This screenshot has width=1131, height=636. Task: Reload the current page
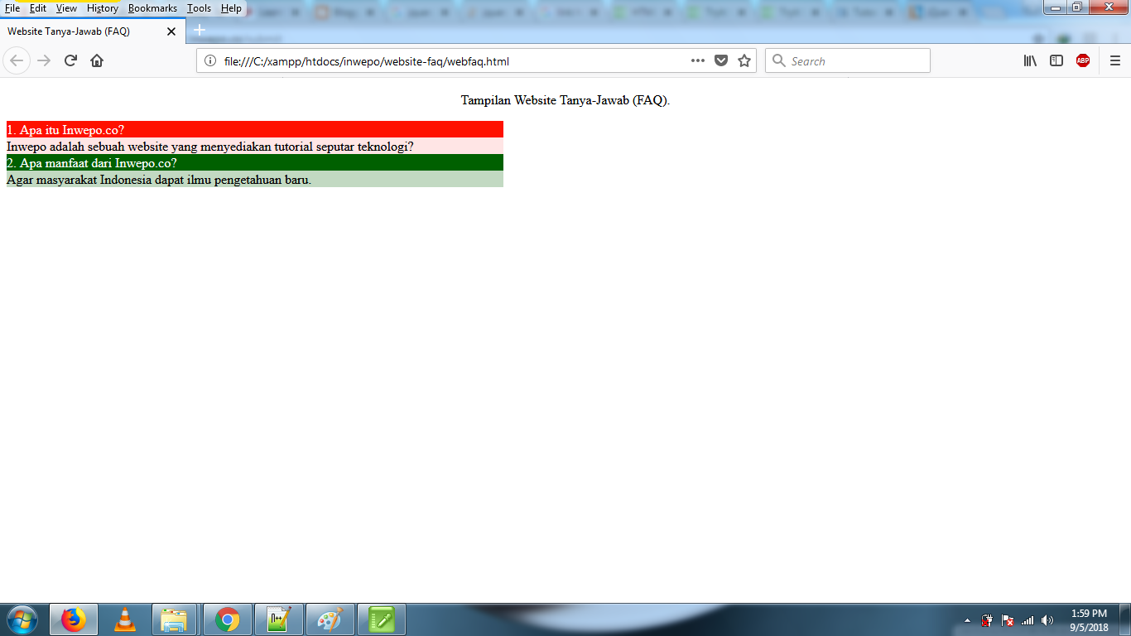[70, 60]
